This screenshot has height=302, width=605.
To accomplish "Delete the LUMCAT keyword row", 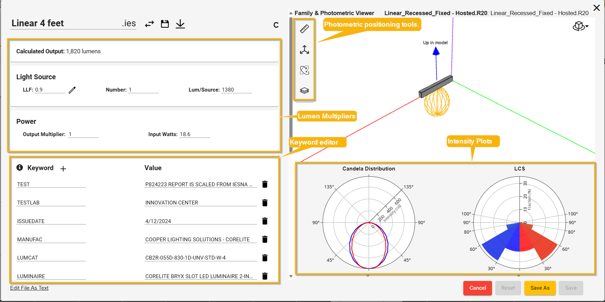I will click(x=265, y=258).
